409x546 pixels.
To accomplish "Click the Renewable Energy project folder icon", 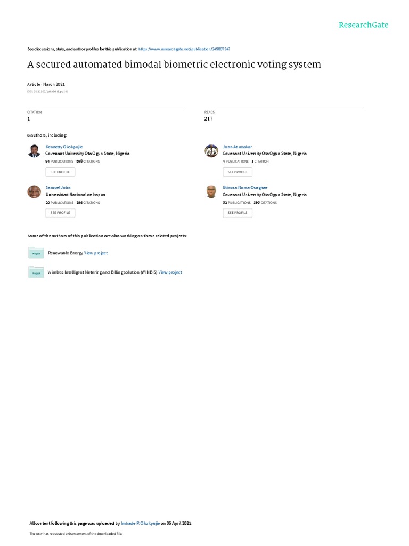I will tap(36, 252).
